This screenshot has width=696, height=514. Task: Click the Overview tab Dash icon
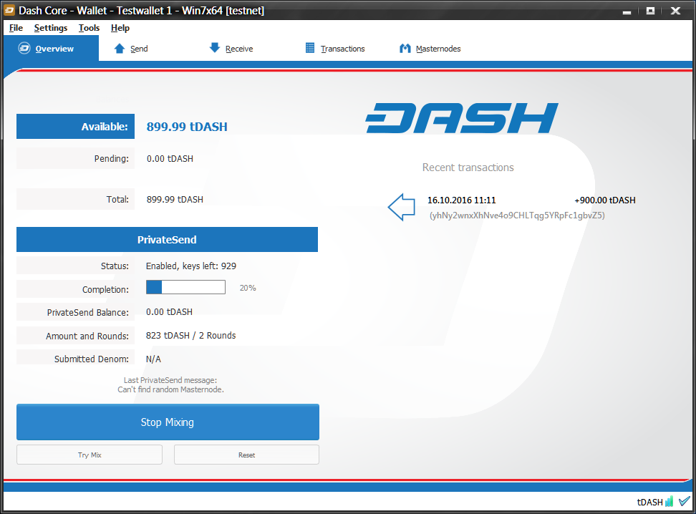point(24,49)
